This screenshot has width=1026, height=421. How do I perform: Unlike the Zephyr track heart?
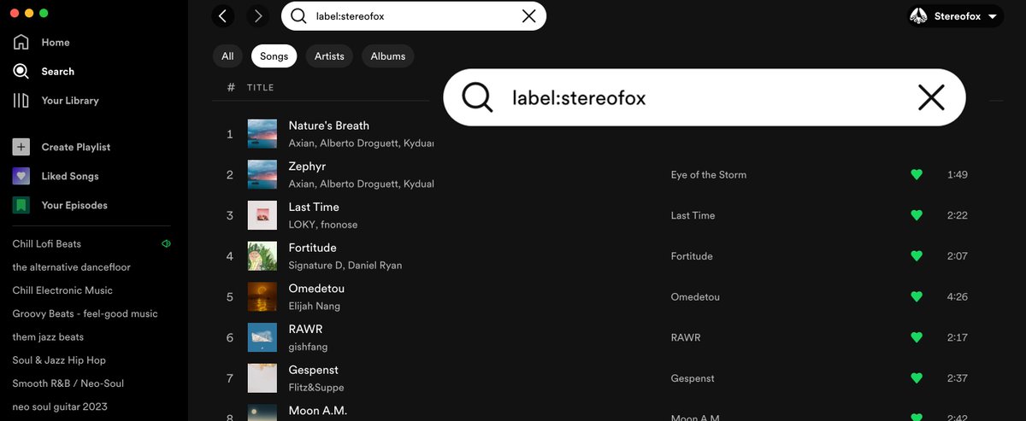pyautogui.click(x=917, y=174)
